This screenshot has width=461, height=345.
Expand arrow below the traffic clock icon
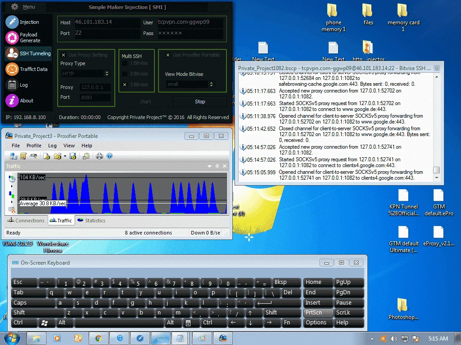coord(12,186)
